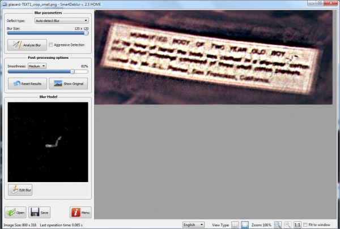Switch to split view type
This screenshot has height=229, width=340.
pyautogui.click(x=235, y=224)
